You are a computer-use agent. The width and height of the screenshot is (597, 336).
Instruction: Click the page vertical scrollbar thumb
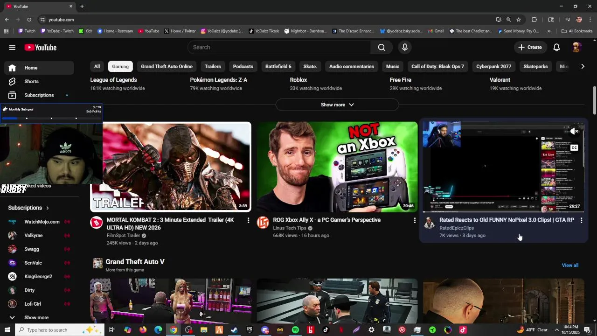pos(594,100)
